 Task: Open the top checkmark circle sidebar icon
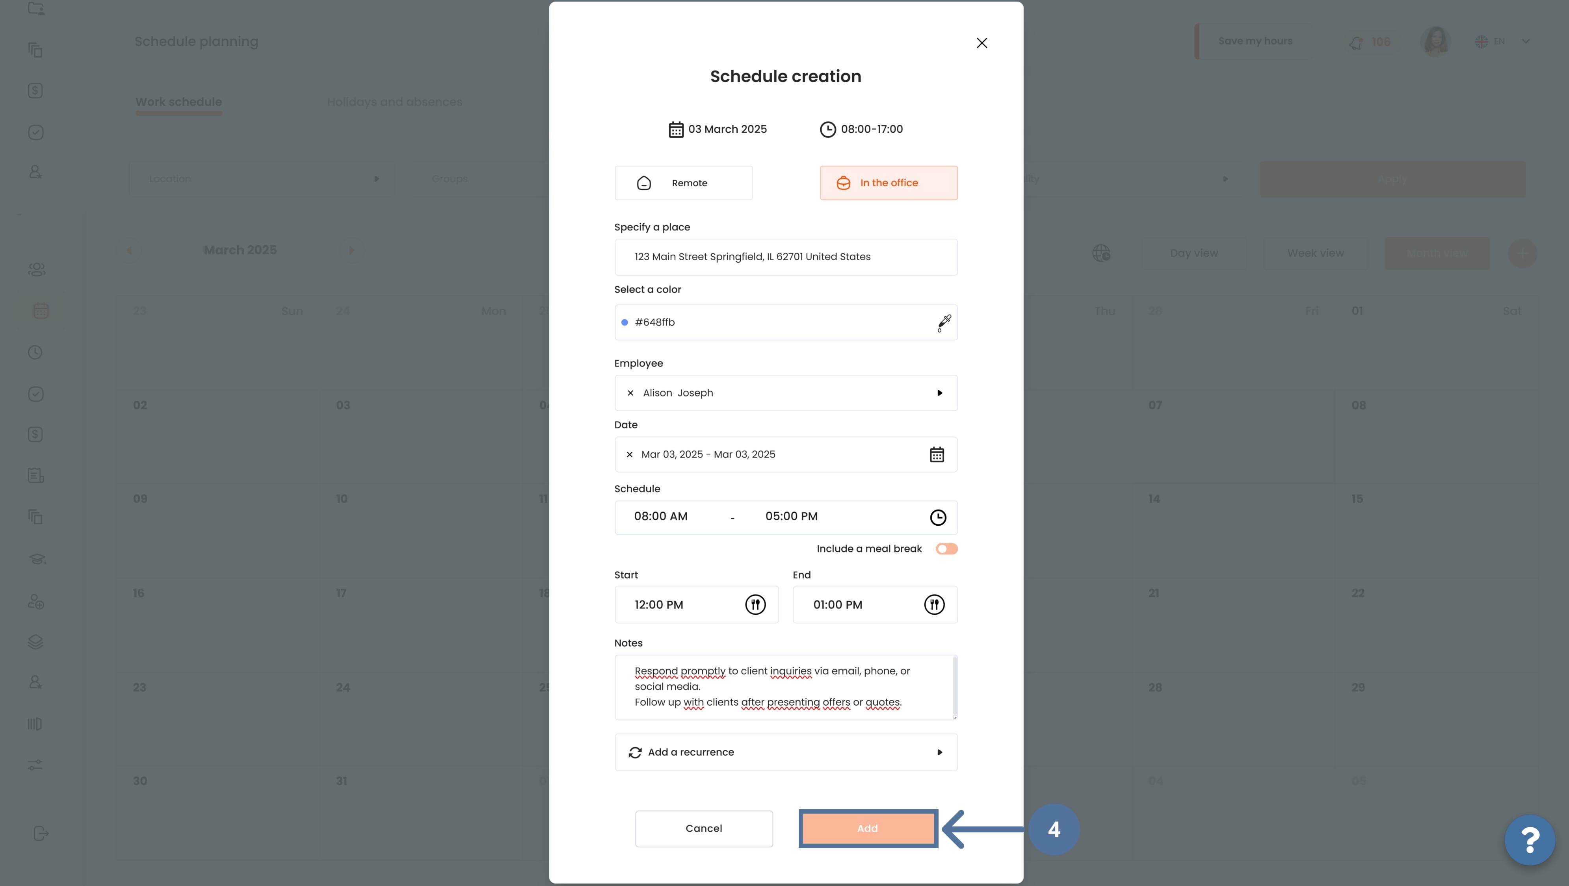click(35, 132)
